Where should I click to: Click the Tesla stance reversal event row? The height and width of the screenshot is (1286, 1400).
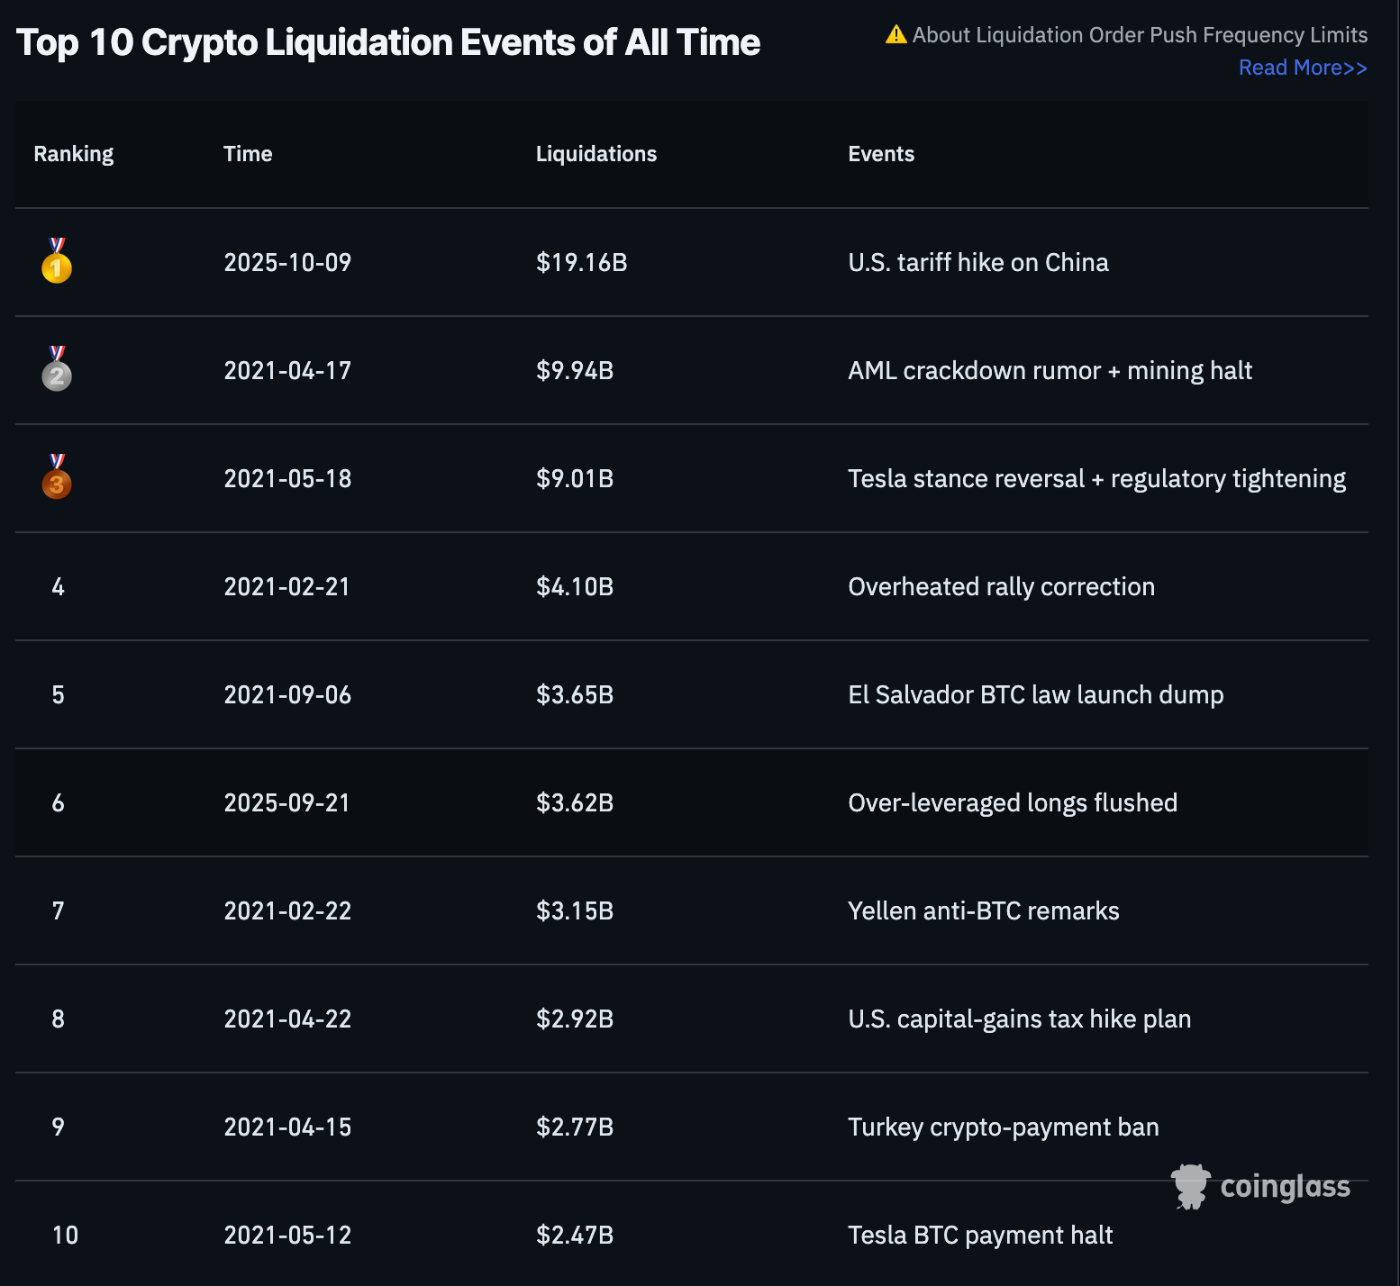(x=692, y=478)
